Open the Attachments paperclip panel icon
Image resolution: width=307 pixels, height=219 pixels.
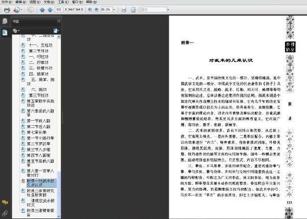coord(5,213)
